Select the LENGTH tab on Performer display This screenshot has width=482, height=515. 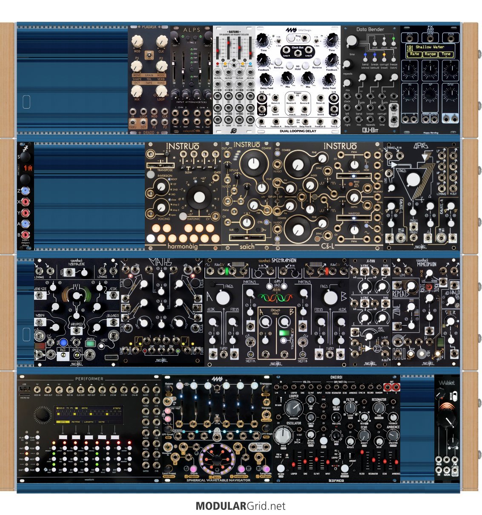point(89,422)
